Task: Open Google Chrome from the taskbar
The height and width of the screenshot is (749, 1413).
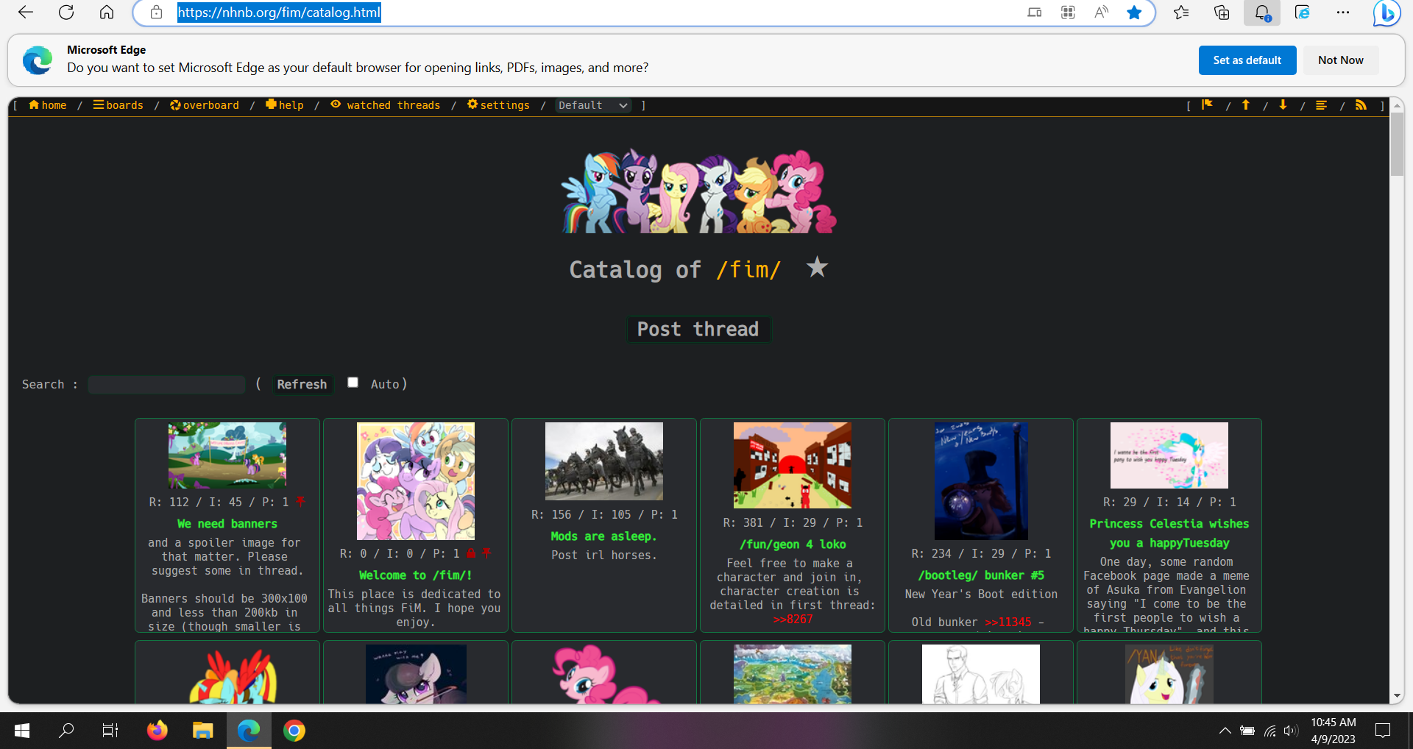Action: (294, 731)
